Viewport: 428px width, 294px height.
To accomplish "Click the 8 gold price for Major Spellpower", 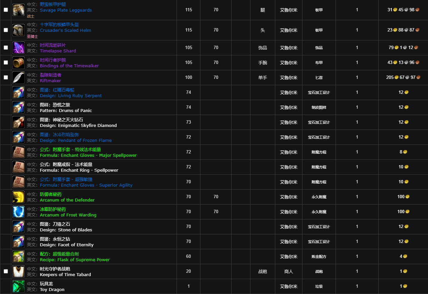I will 403,152.
